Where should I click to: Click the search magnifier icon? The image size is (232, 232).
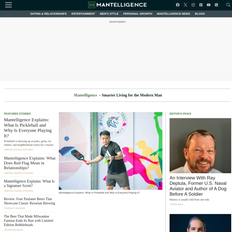coord(228,5)
